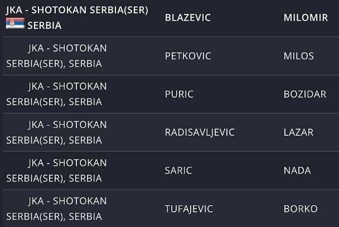Click first name BORKO
339x227 pixels.
[301, 209]
